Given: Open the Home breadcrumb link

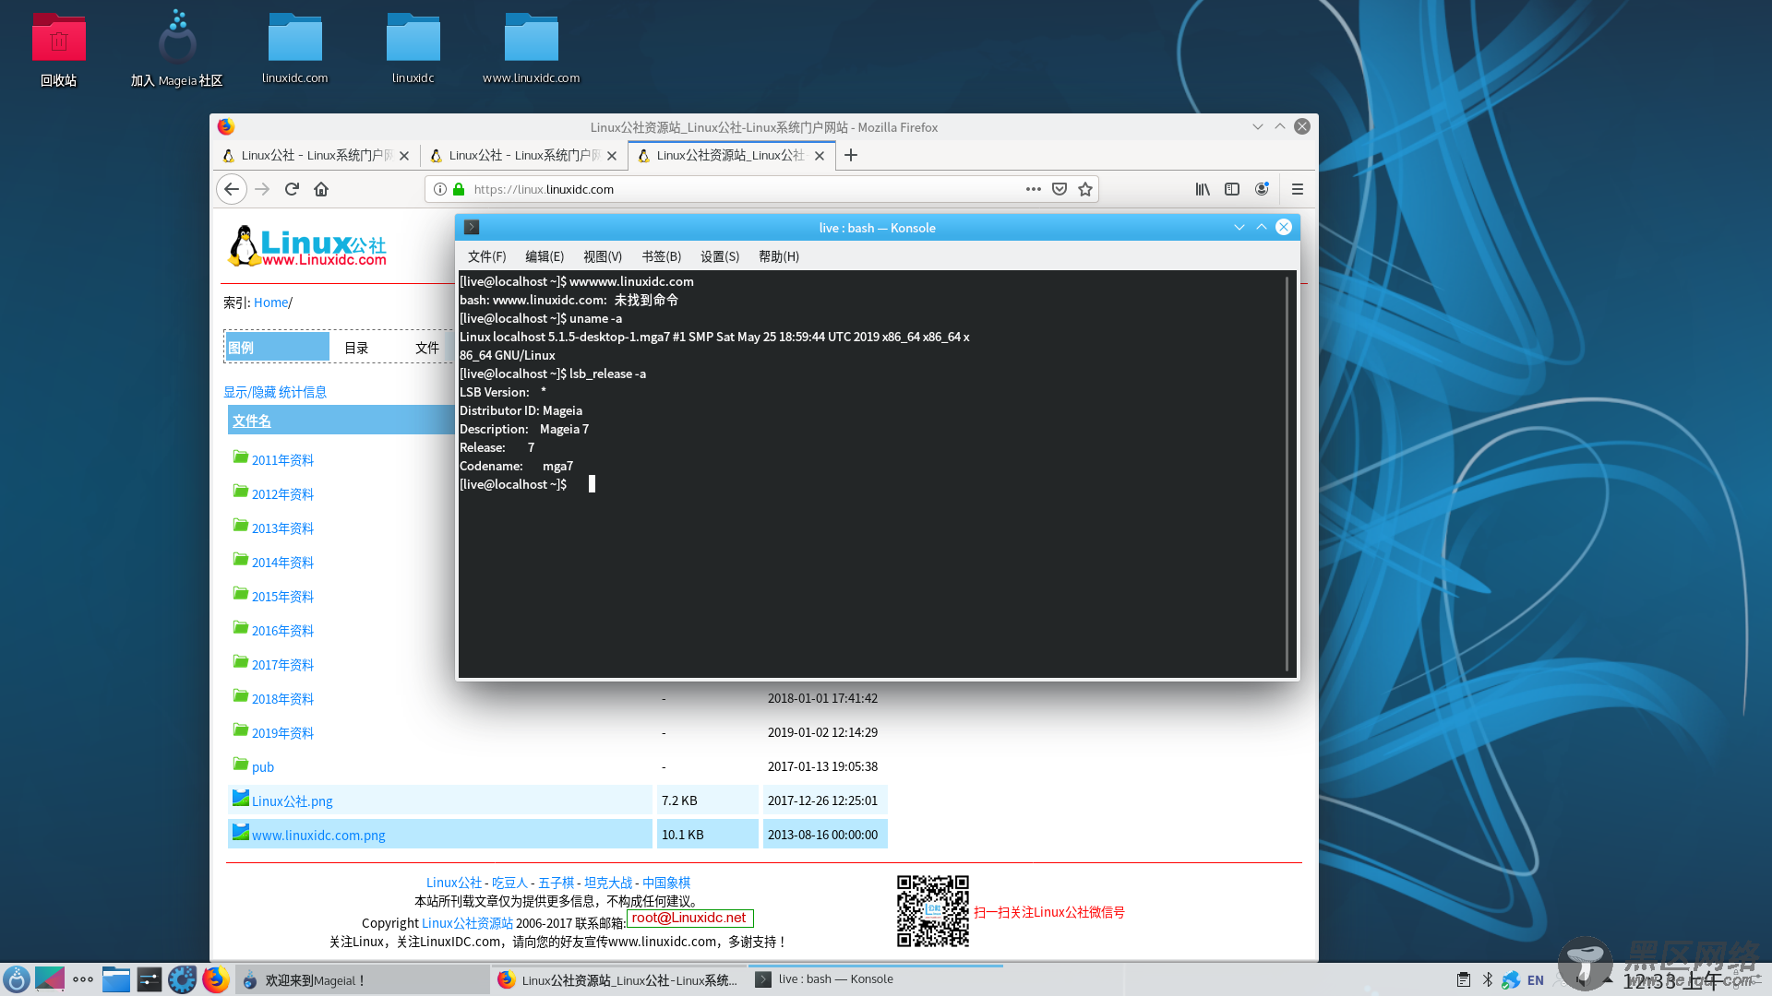Looking at the screenshot, I should (270, 302).
